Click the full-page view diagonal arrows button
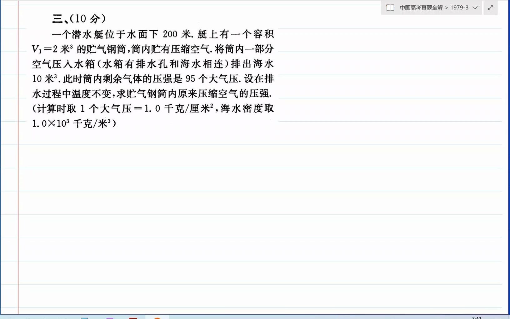This screenshot has height=319, width=510. tap(491, 8)
